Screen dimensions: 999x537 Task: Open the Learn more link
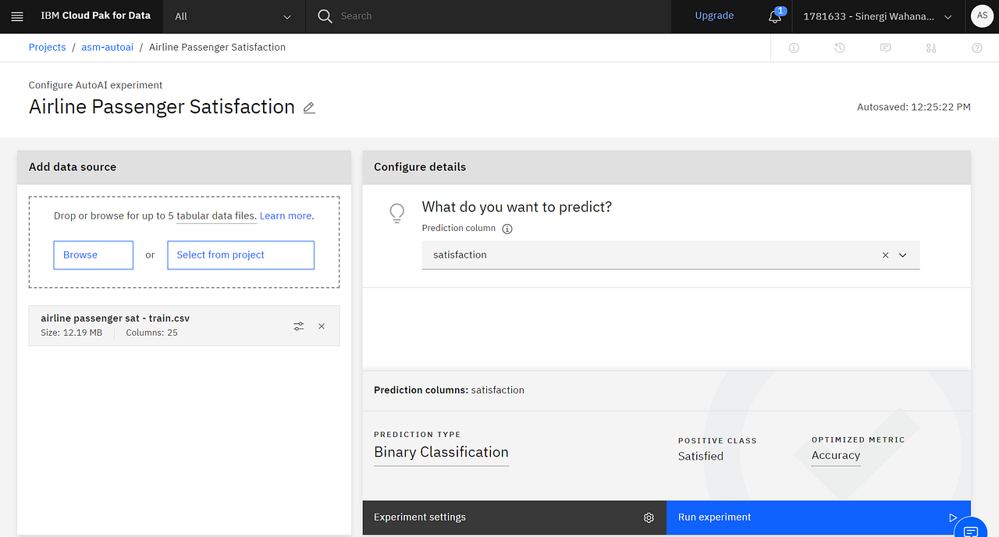click(x=285, y=215)
